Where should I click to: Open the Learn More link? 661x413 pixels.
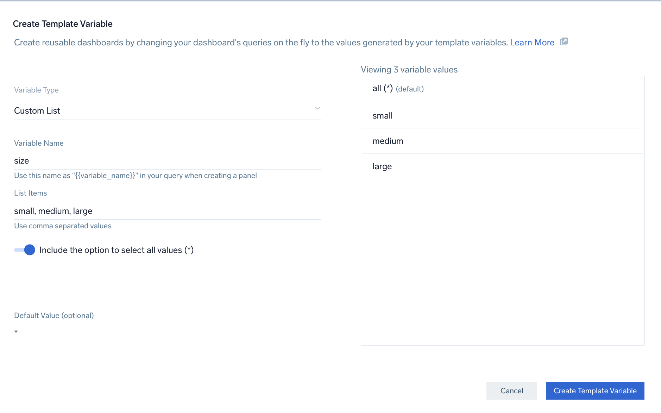tap(532, 43)
